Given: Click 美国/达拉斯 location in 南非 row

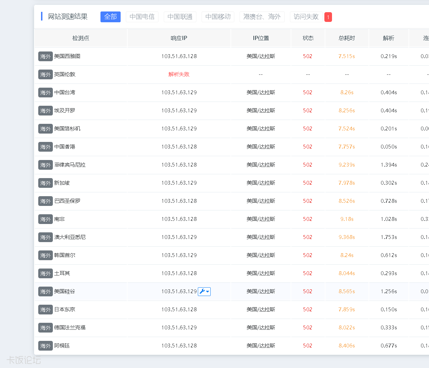Looking at the screenshot, I should 261,219.
